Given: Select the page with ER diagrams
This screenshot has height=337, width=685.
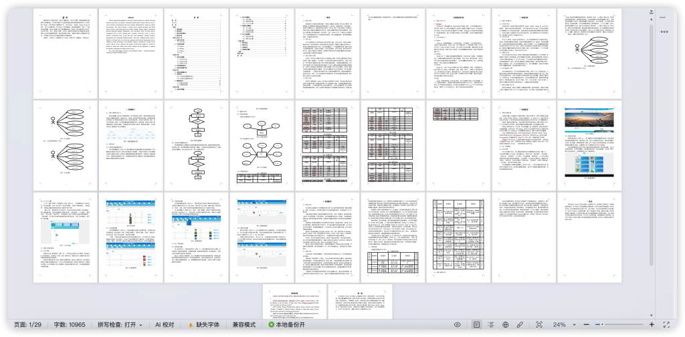Looking at the screenshot, I should tap(262, 145).
